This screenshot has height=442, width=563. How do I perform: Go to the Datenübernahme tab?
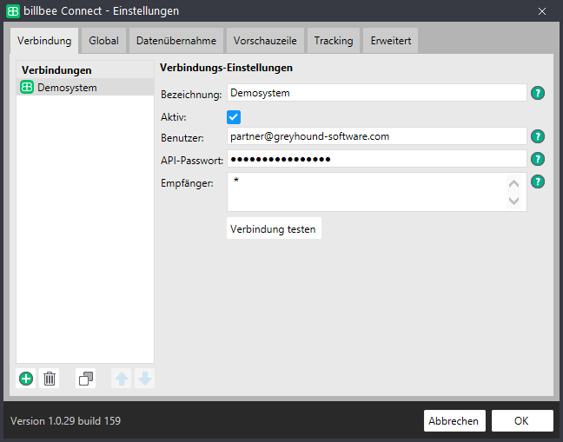176,41
